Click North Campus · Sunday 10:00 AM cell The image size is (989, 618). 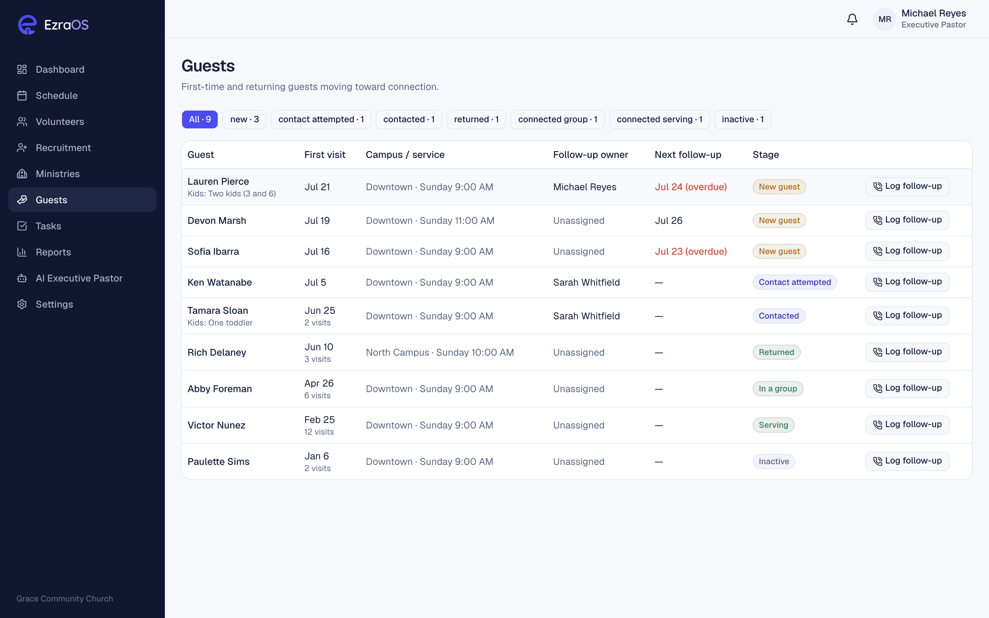pos(440,352)
